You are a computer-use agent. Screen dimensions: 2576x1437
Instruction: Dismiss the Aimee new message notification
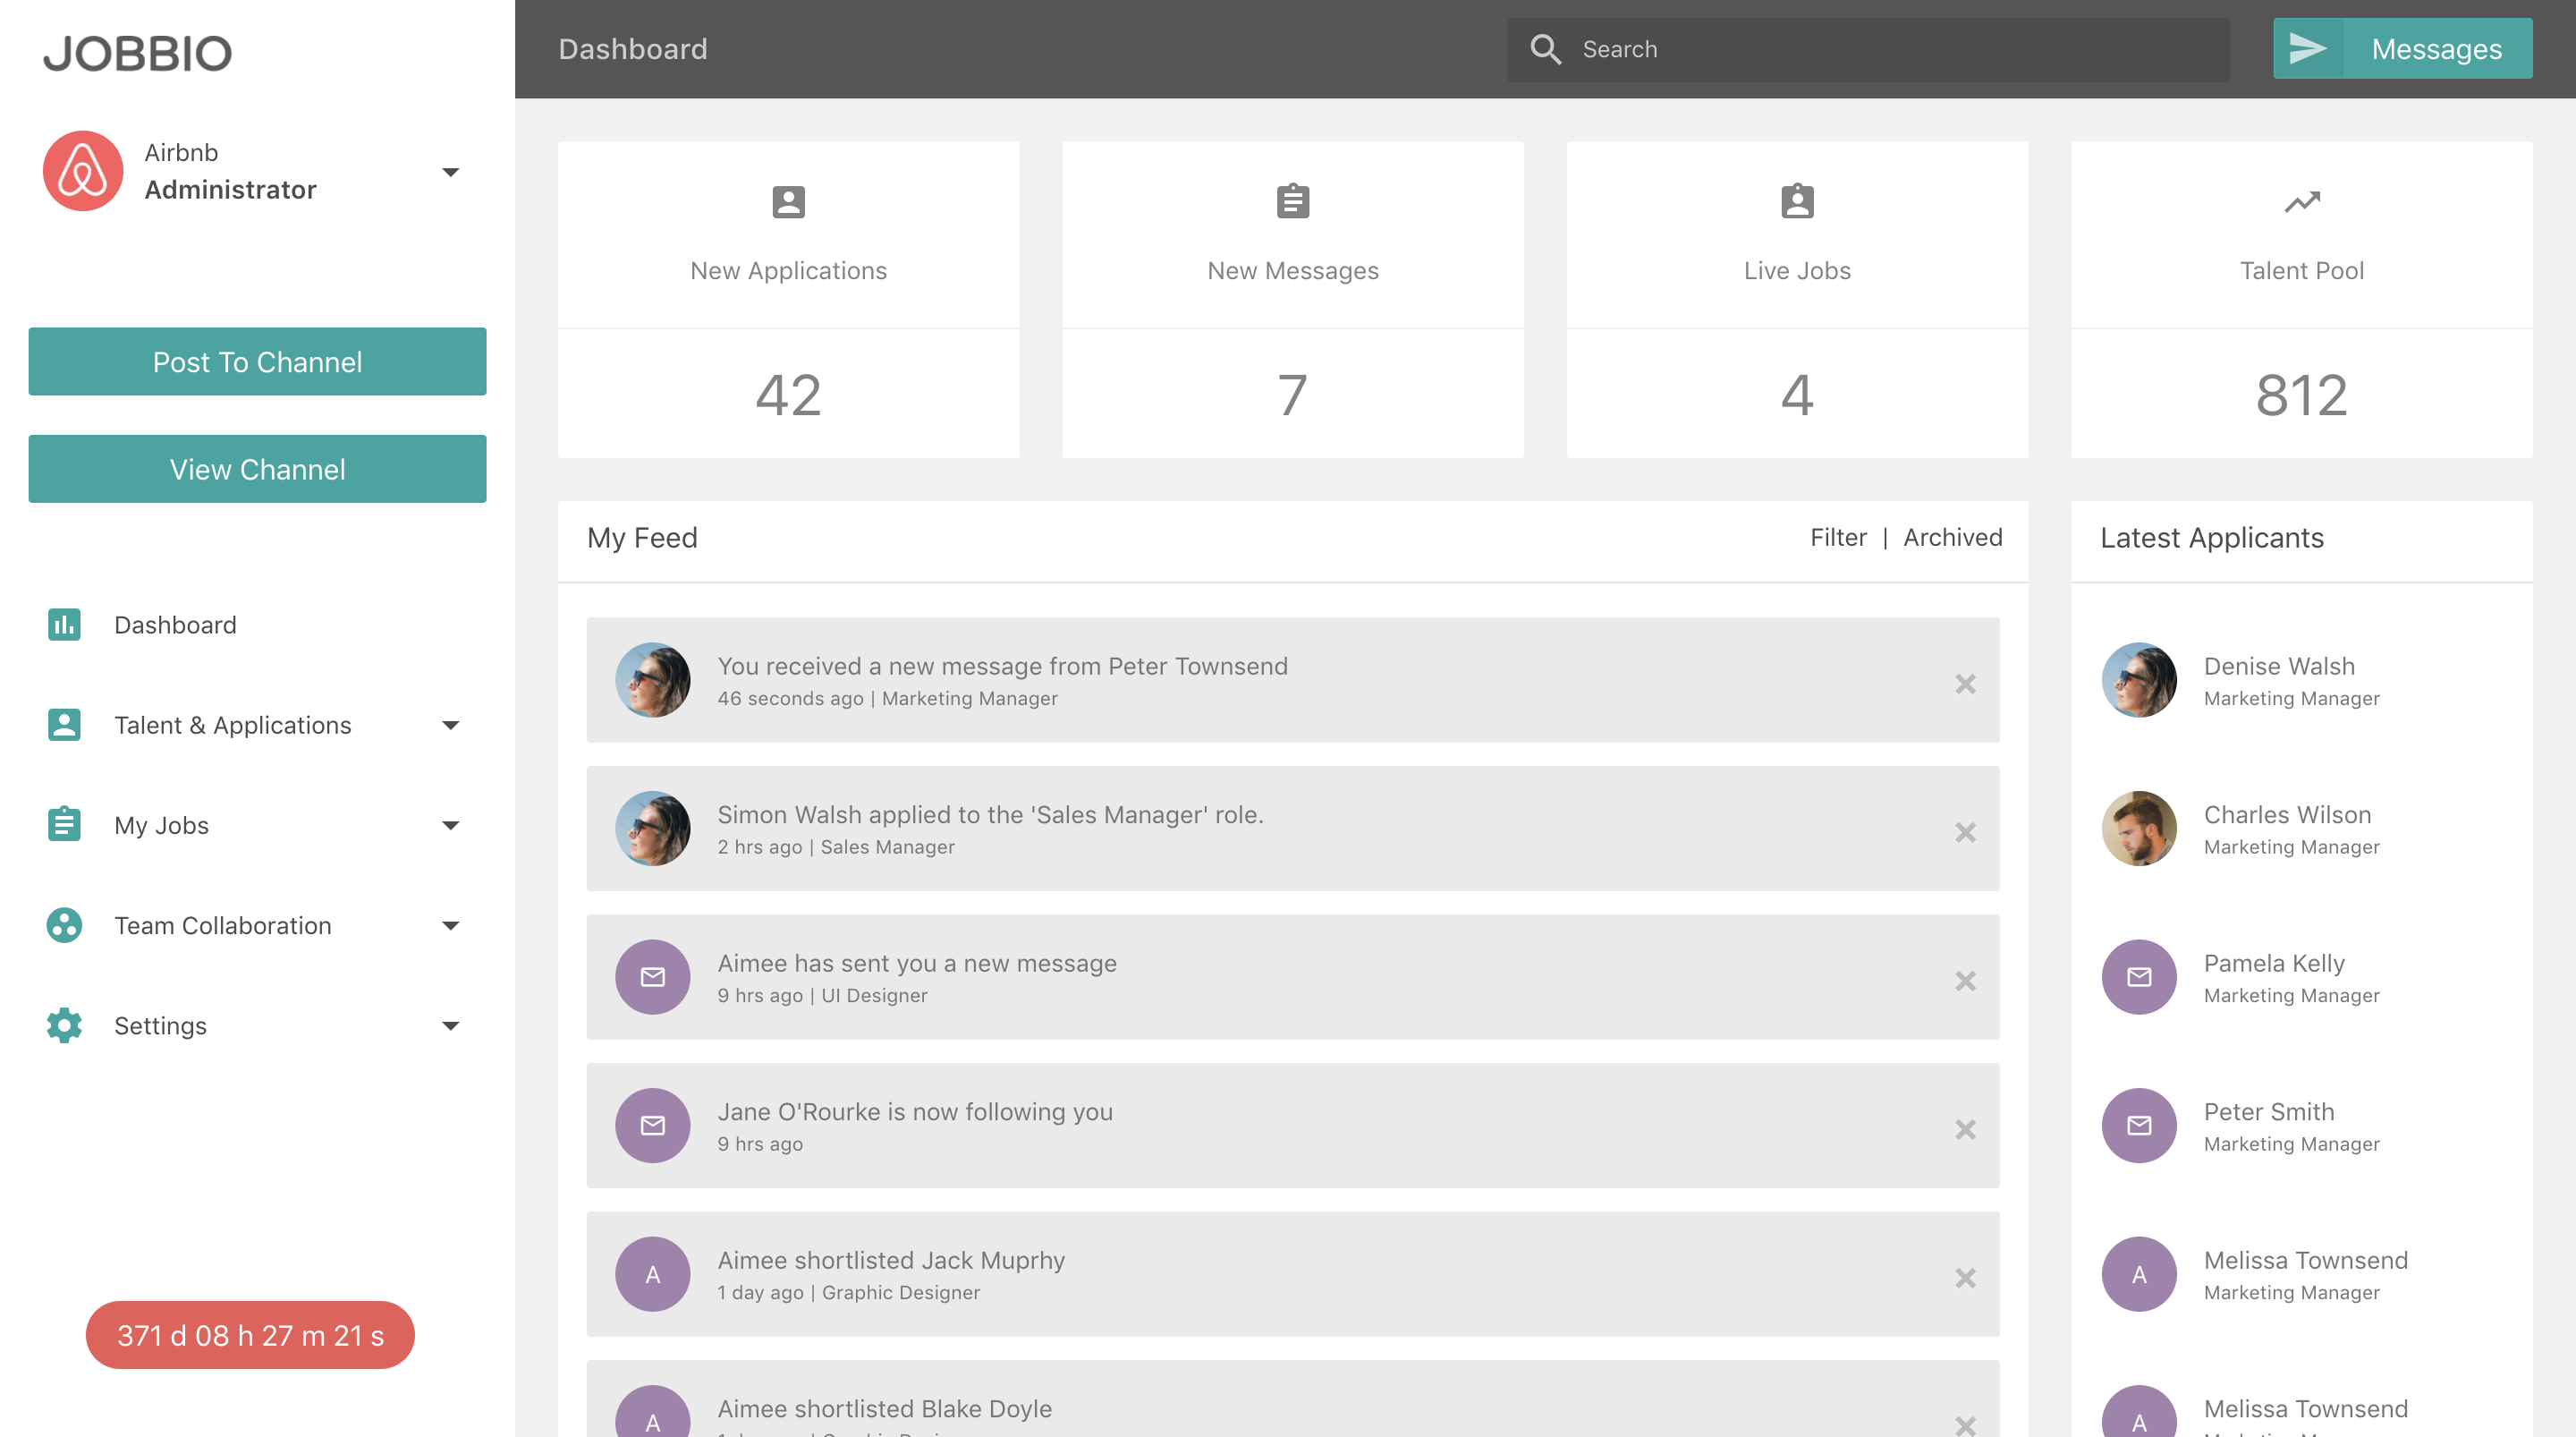pyautogui.click(x=1965, y=981)
